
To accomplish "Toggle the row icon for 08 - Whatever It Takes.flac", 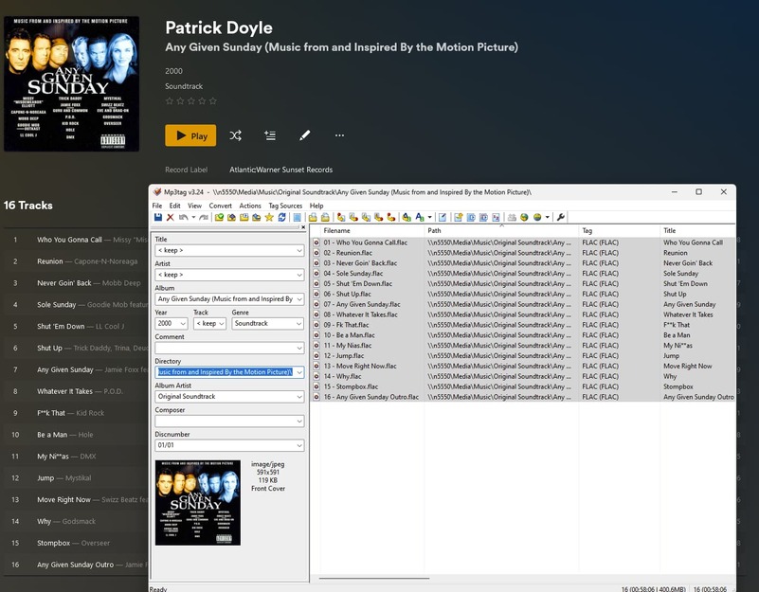I will [316, 314].
